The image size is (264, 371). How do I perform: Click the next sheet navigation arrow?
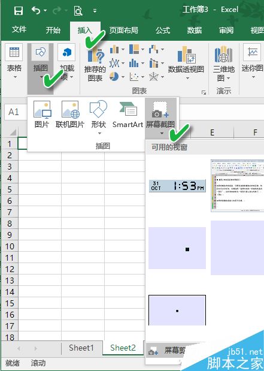(x=35, y=348)
